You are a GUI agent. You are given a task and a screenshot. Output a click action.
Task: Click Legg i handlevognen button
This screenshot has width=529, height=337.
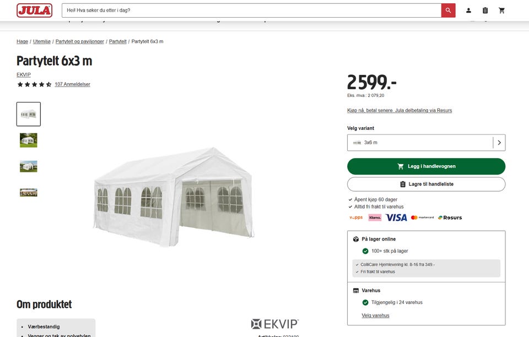coord(426,166)
